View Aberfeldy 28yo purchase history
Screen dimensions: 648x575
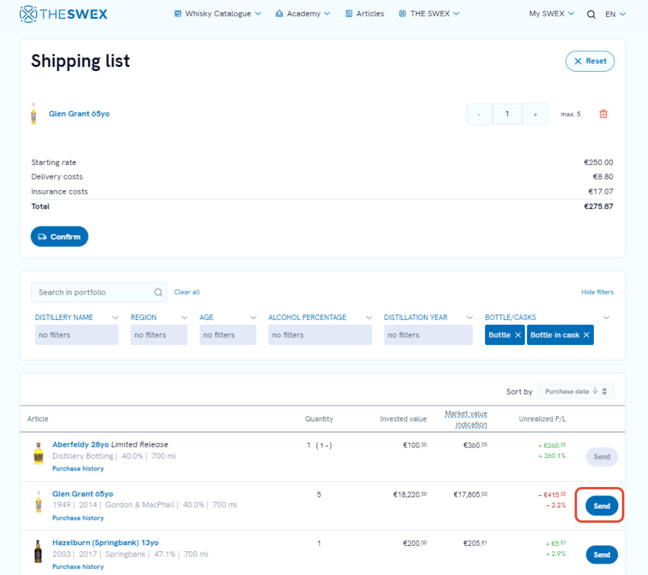(78, 469)
